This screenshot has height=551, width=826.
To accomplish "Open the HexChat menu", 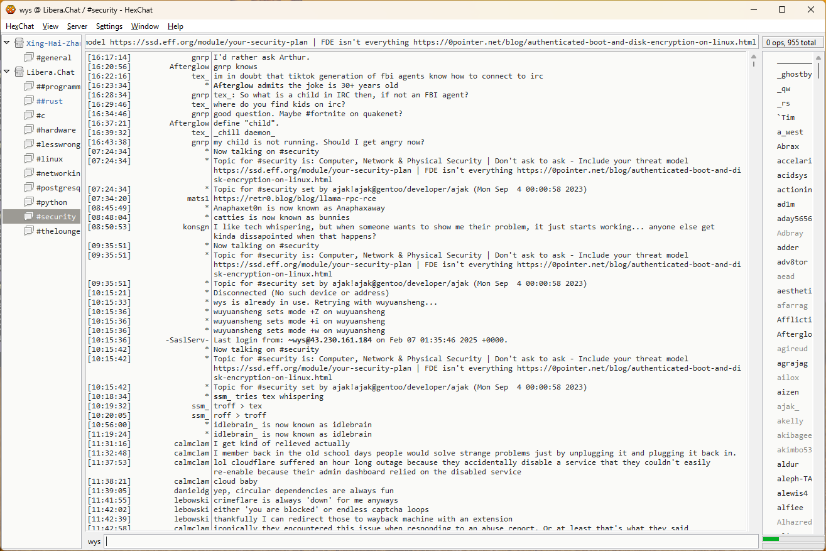I will click(20, 26).
